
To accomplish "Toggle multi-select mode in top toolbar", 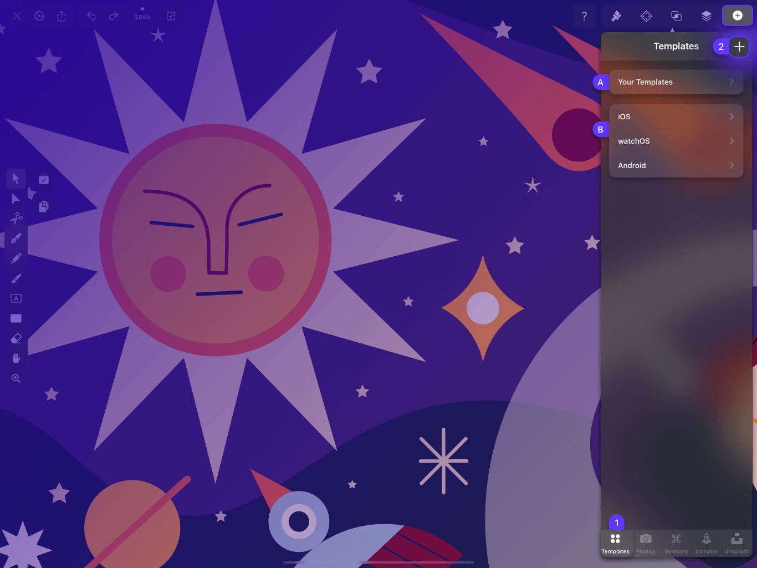I will click(171, 16).
